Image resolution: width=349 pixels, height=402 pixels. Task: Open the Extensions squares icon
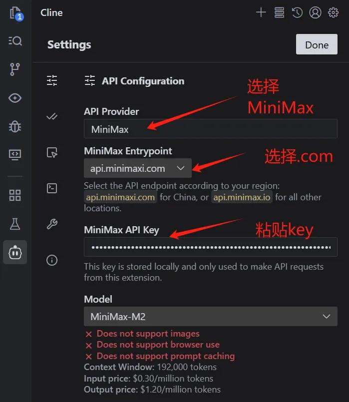(15, 195)
